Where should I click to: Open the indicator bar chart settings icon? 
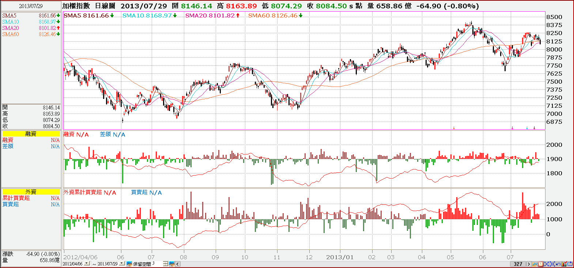564,264
